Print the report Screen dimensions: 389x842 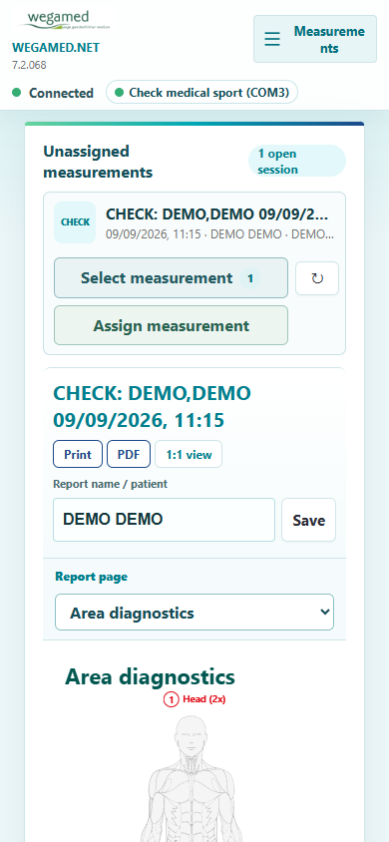tap(78, 454)
